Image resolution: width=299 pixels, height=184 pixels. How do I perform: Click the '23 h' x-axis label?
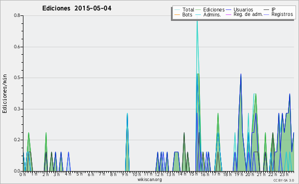coord(284,175)
